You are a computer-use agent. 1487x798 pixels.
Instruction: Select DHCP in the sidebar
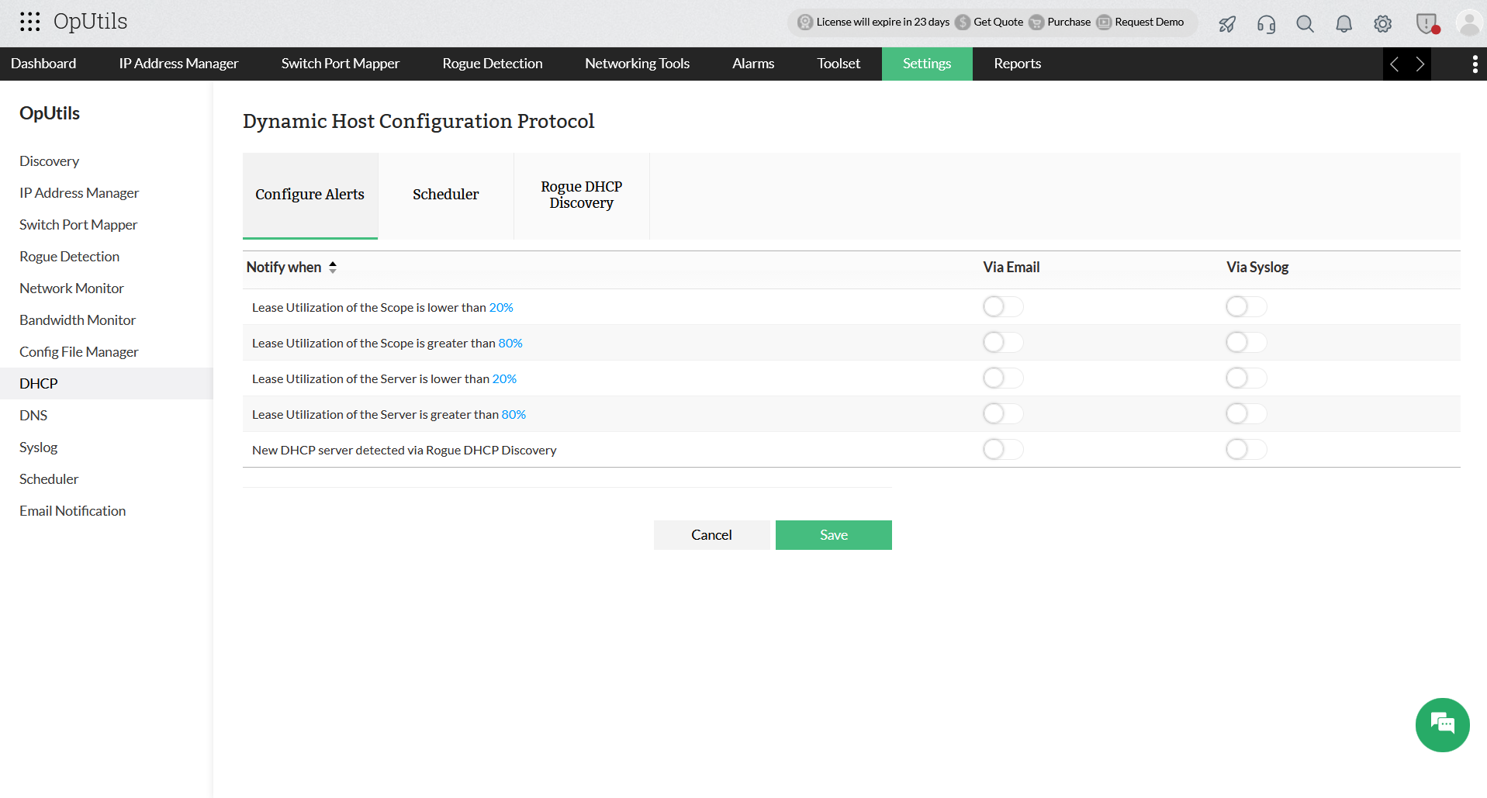pos(106,384)
